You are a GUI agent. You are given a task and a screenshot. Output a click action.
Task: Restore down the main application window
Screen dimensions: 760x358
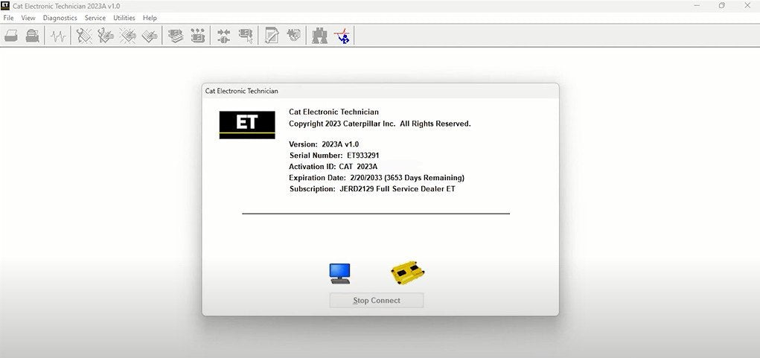pyautogui.click(x=722, y=6)
